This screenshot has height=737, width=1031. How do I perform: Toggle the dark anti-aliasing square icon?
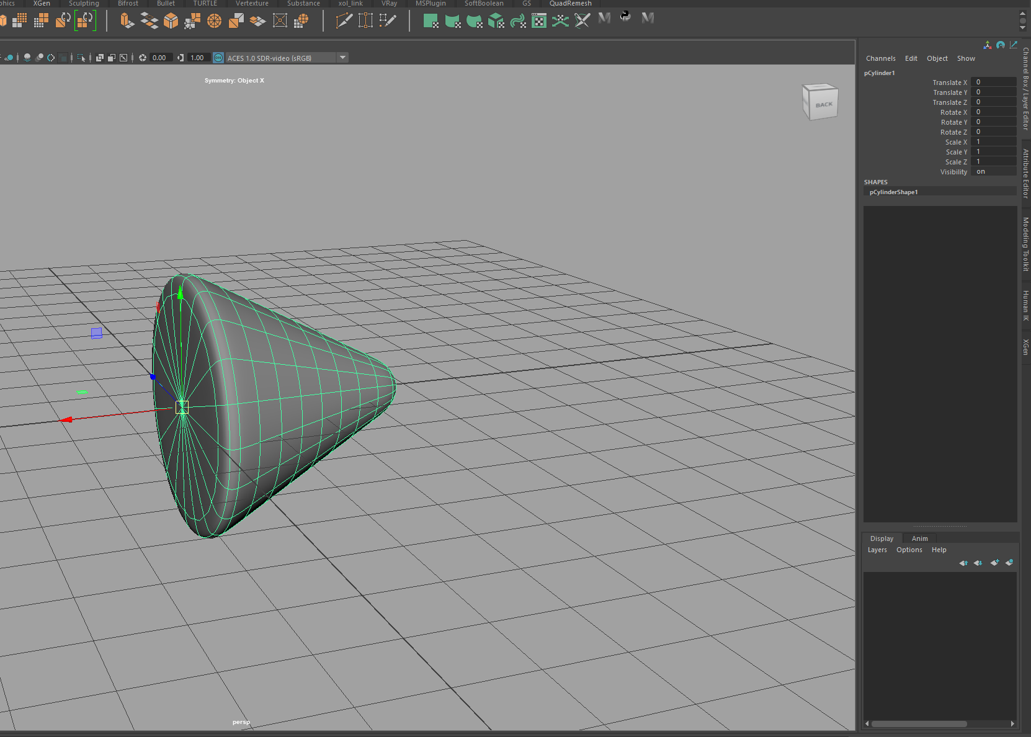tap(63, 58)
